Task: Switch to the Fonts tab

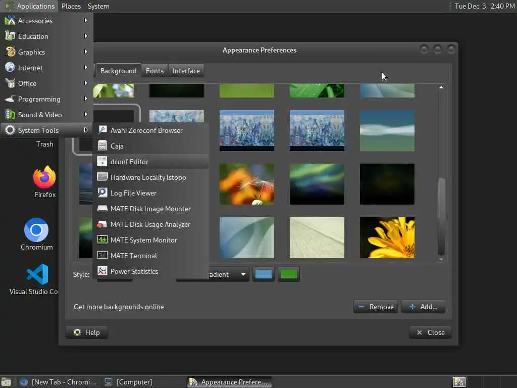Action: pos(154,71)
